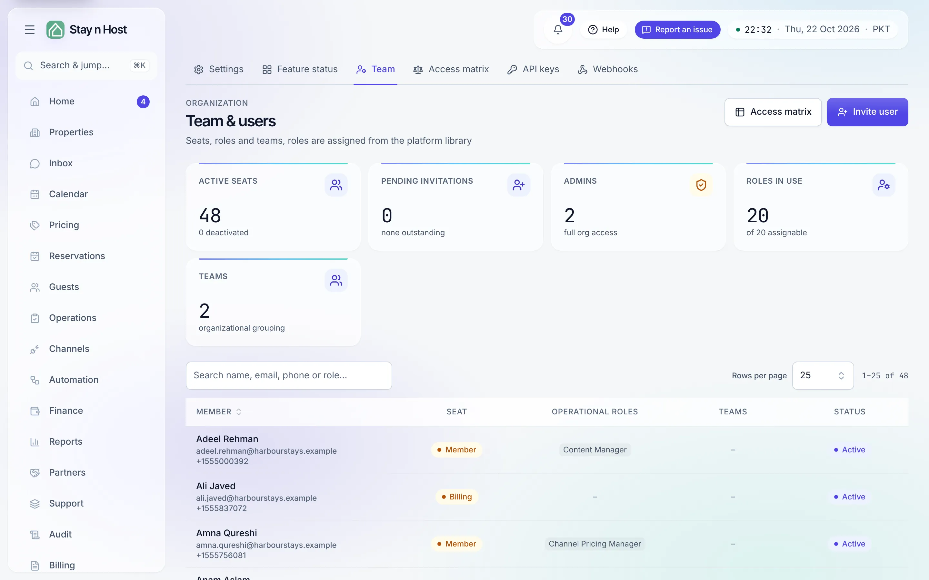Select the Team tab
This screenshot has height=580, width=929.
coord(375,69)
